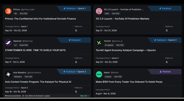Viewport: 184px width, 101px height.
Task: Click the Katalyst Epoch 1 badge on Primus card
Action: [75, 8]
